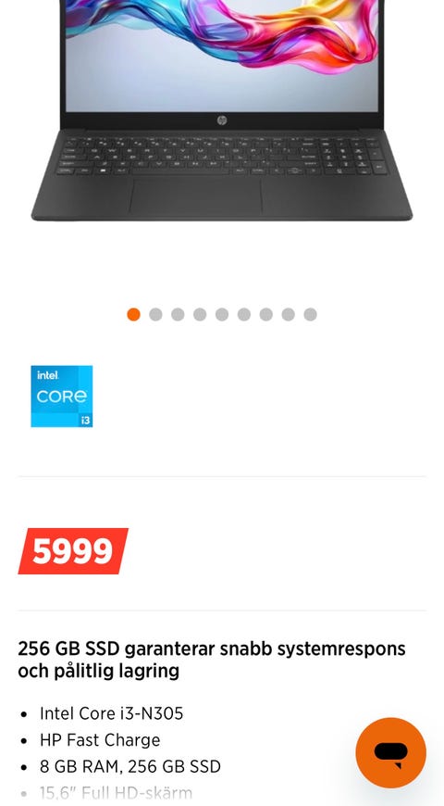Click the HP Fast Charge bullet
444x806 pixels.
[100, 740]
